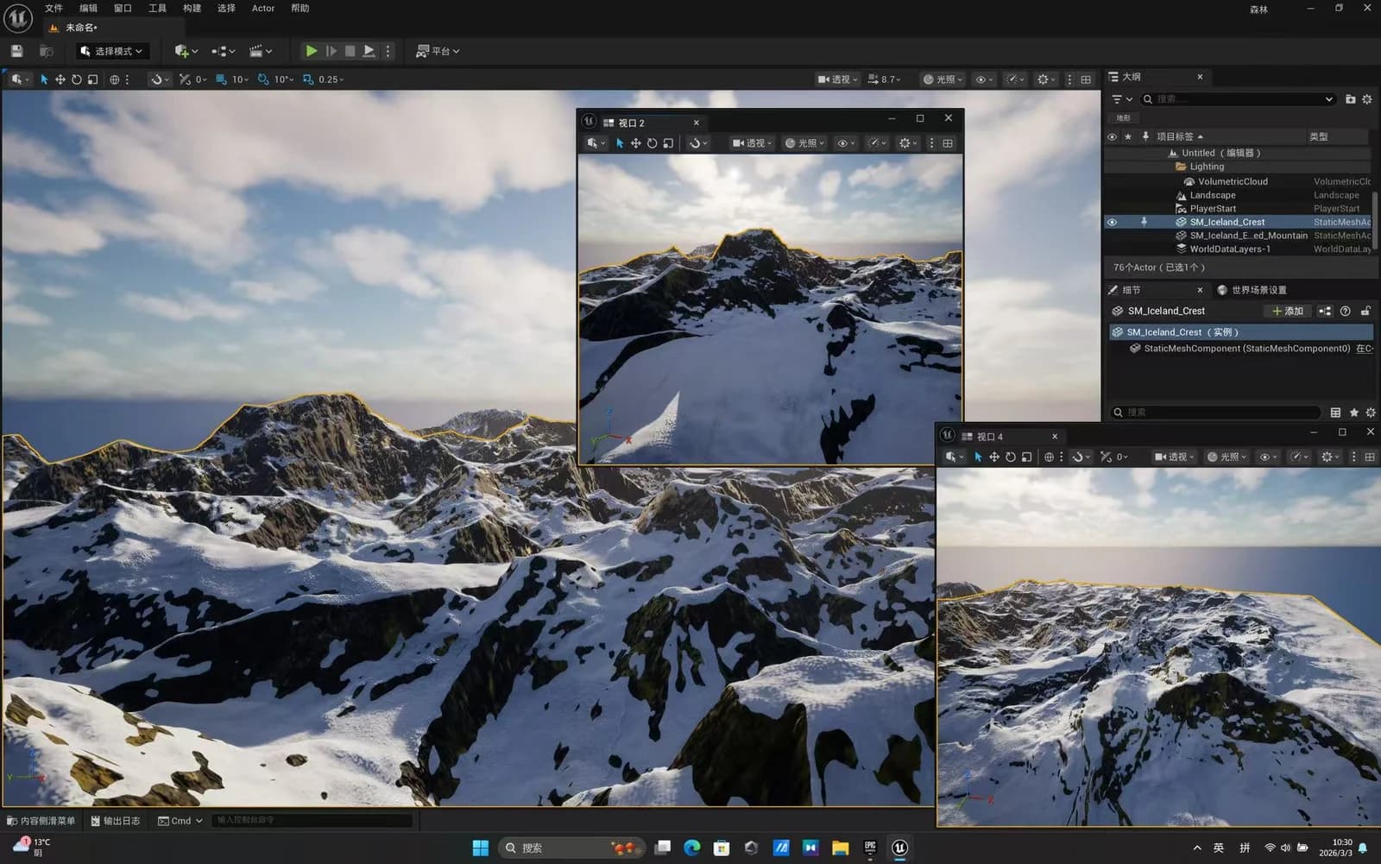Select the scale tool in main viewport toolbar

tap(92, 79)
